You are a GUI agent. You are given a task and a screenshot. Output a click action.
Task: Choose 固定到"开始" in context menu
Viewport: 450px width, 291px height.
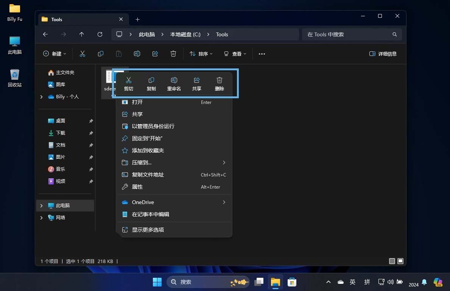coord(175,138)
